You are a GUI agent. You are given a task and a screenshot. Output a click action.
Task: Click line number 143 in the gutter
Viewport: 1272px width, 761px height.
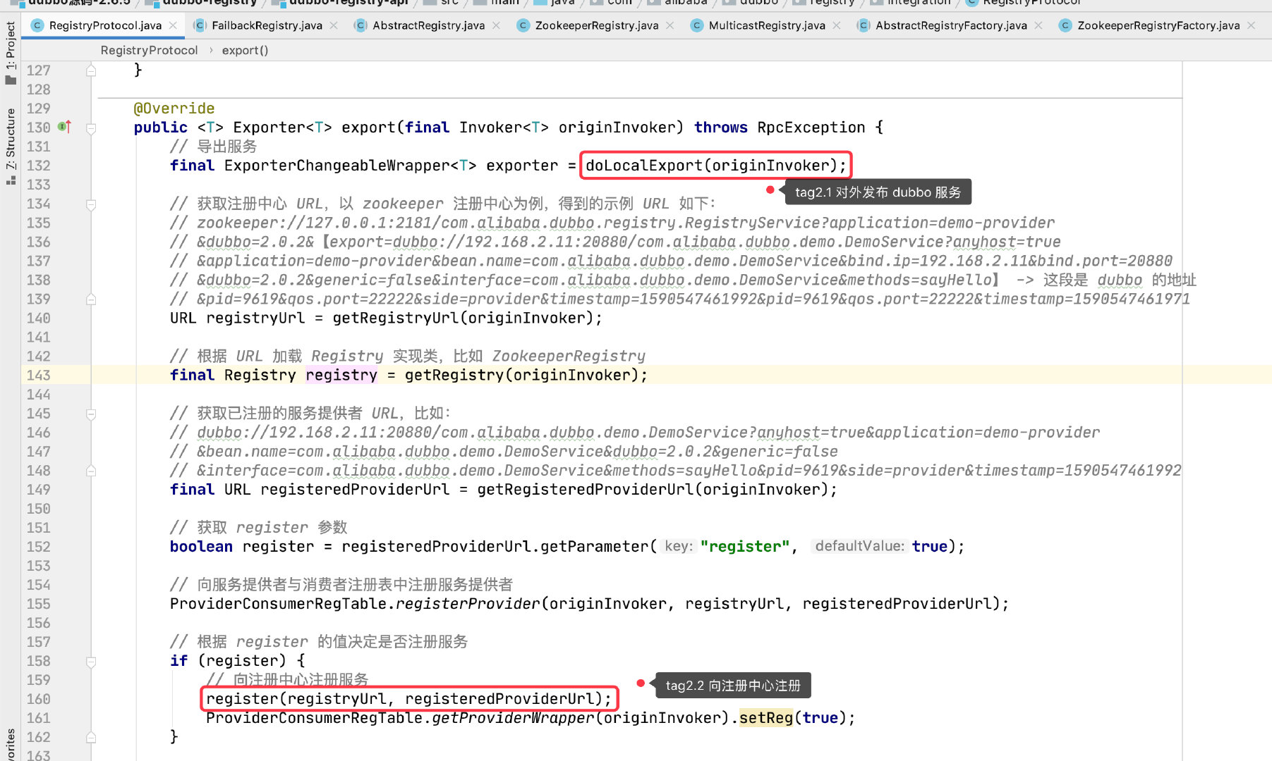(x=39, y=376)
